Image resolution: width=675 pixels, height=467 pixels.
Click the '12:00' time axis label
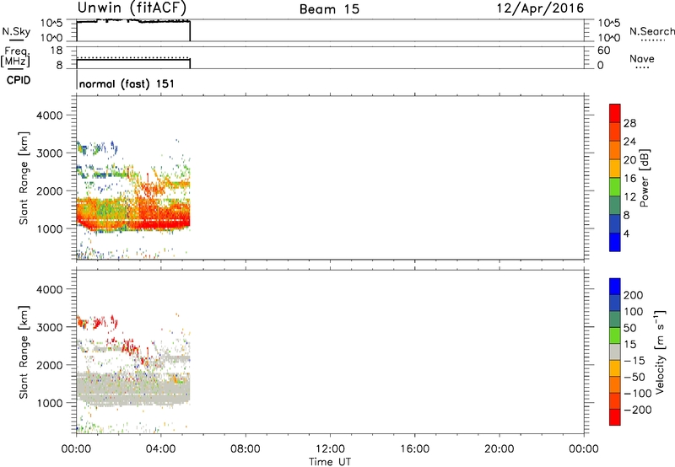(x=330, y=449)
